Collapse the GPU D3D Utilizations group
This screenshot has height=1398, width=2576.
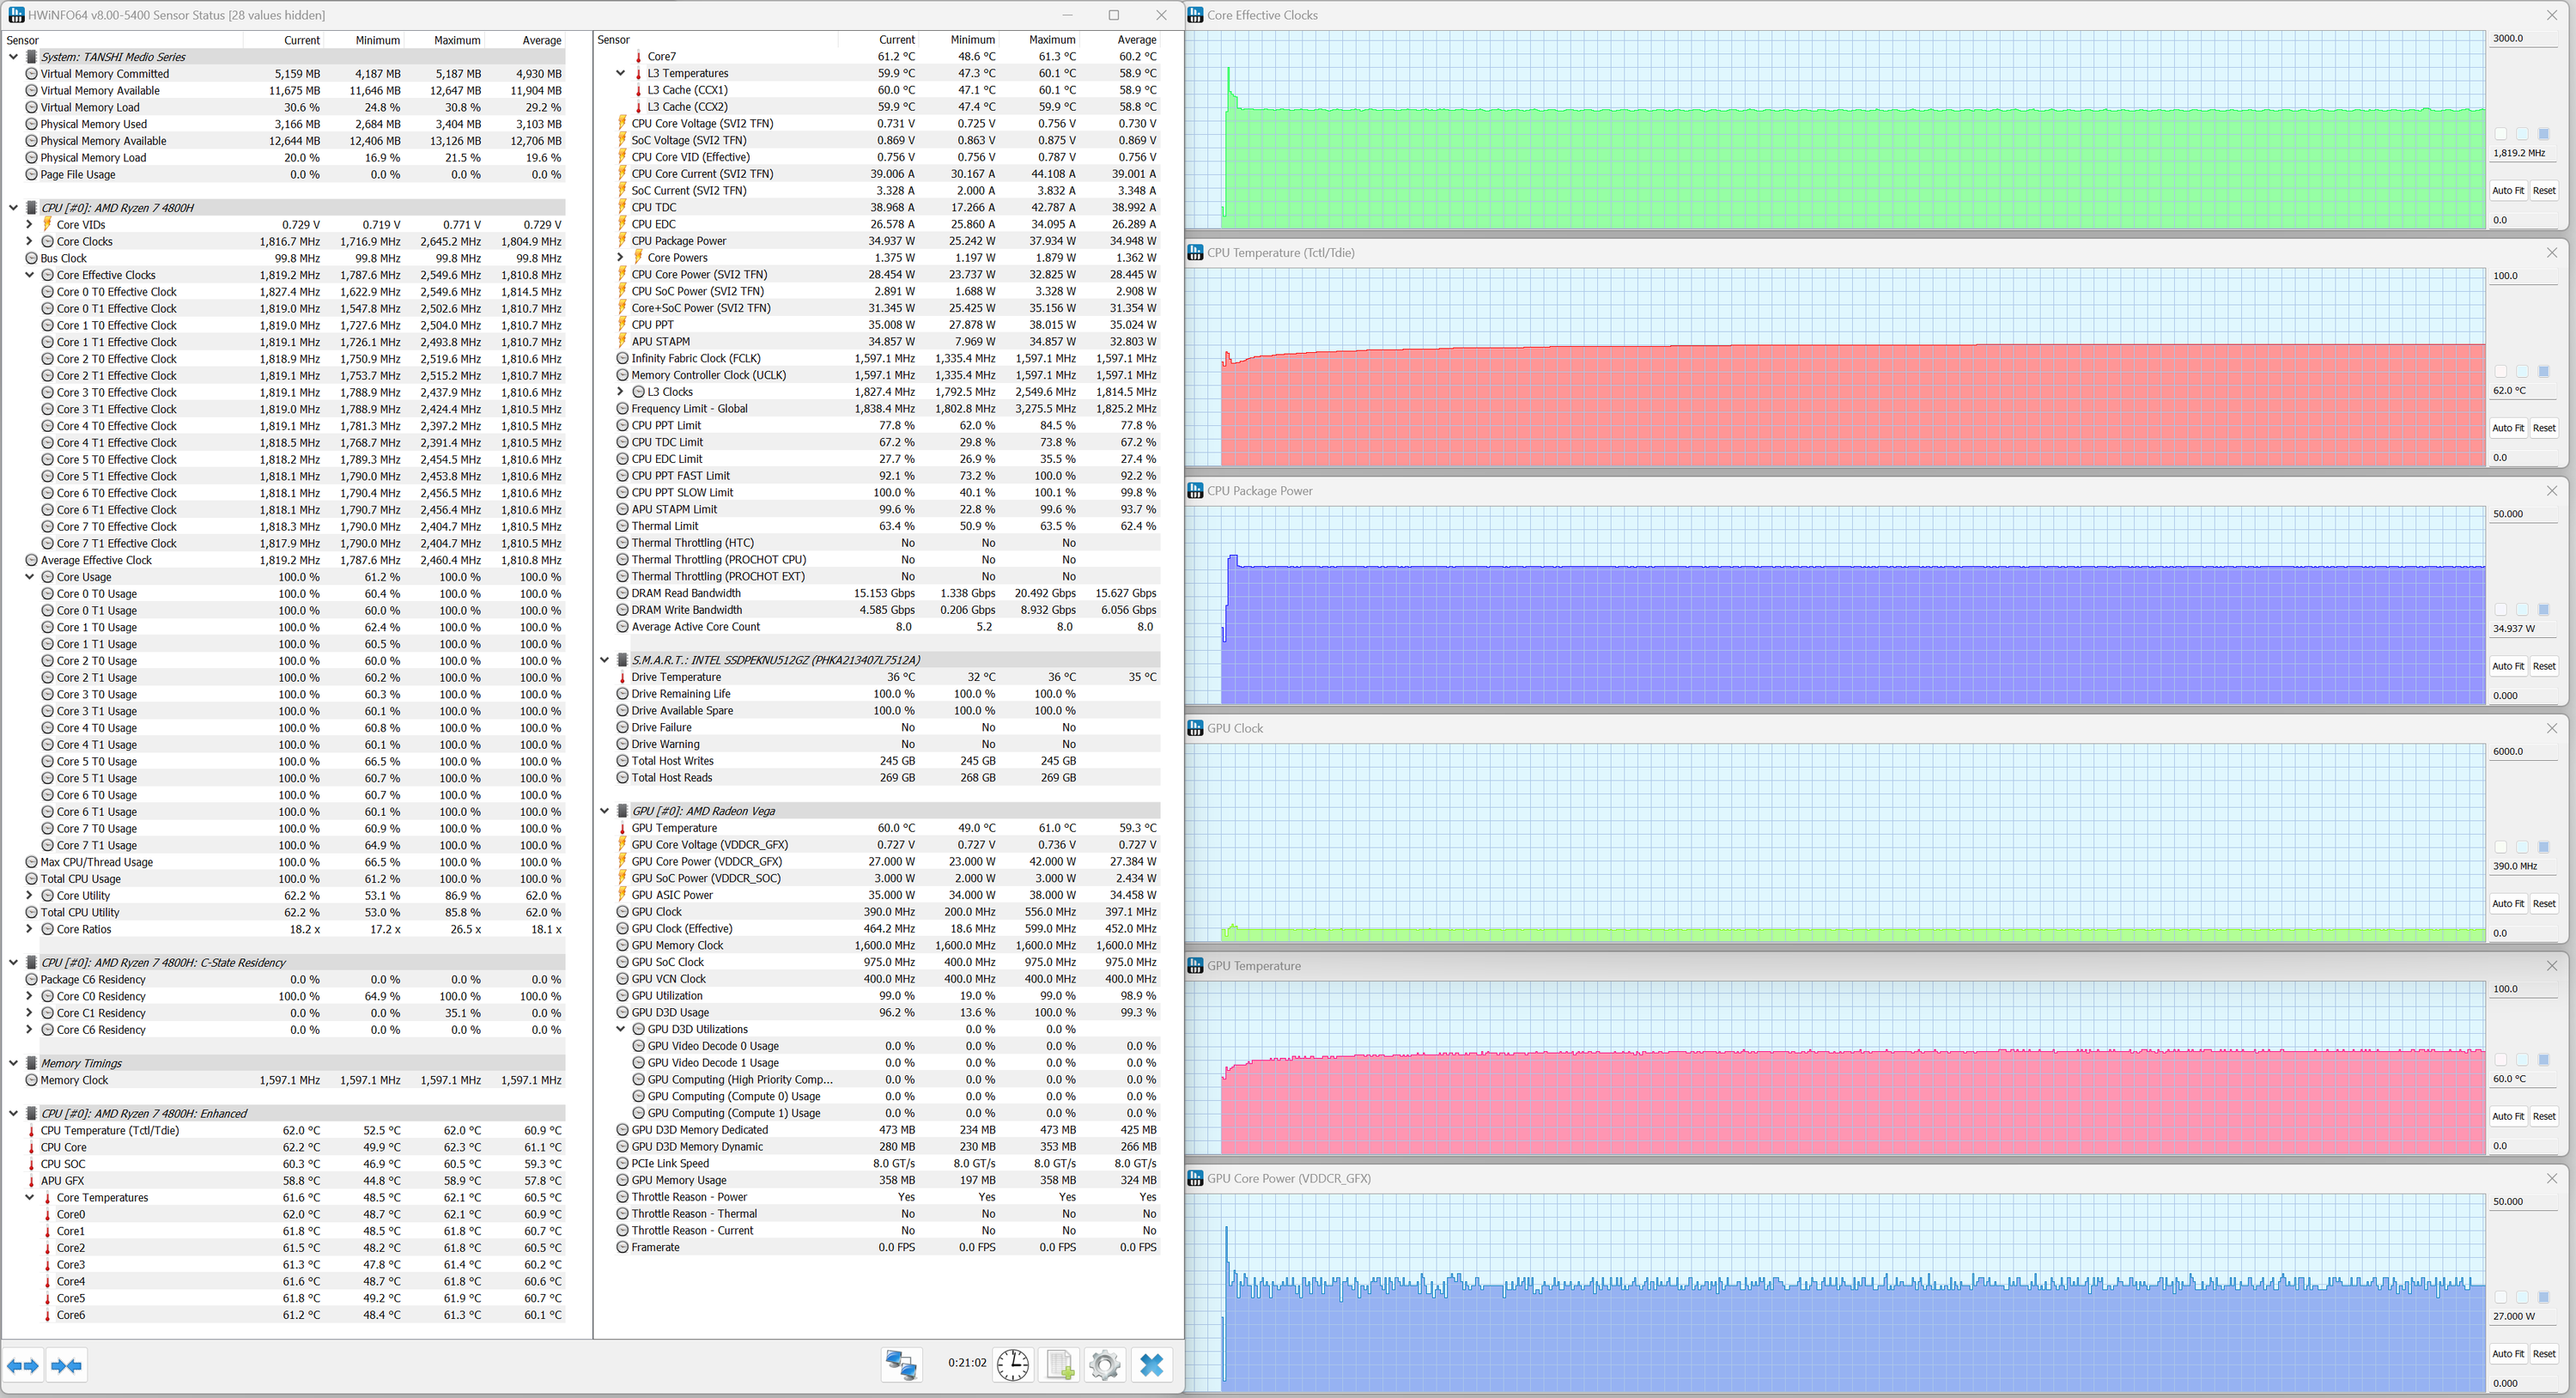(620, 1029)
